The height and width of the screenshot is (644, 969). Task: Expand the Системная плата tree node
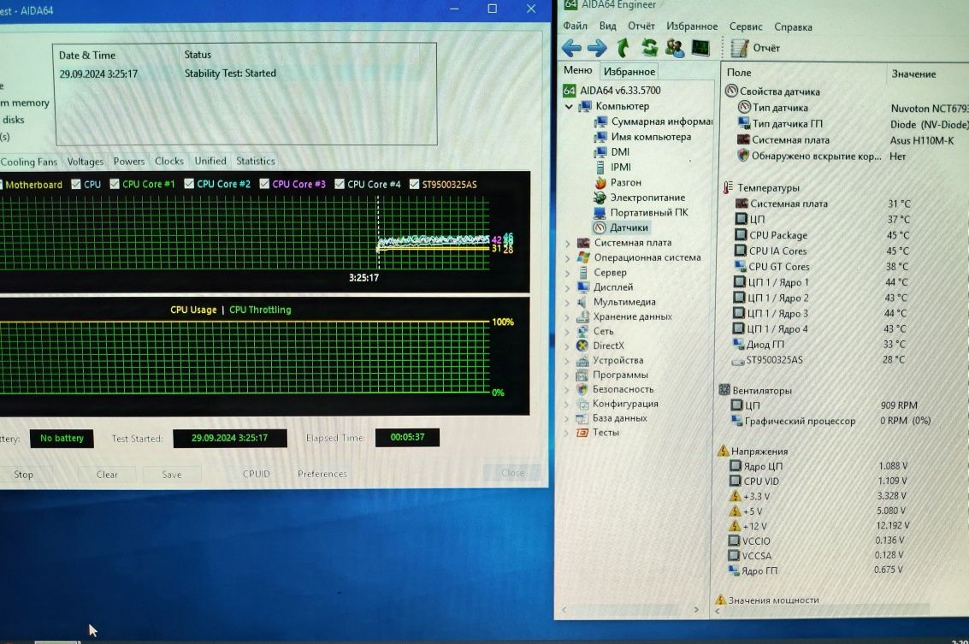coord(567,244)
